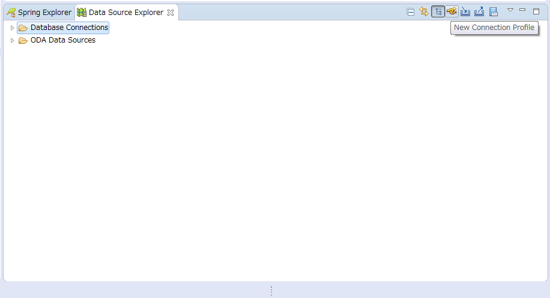Click the Import connection profiles icon
The image size is (550, 298).
[465, 11]
